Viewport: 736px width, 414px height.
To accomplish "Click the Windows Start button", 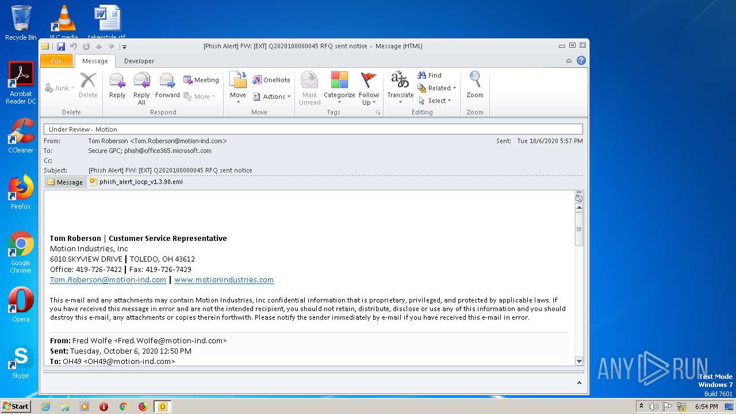I will tap(16, 407).
